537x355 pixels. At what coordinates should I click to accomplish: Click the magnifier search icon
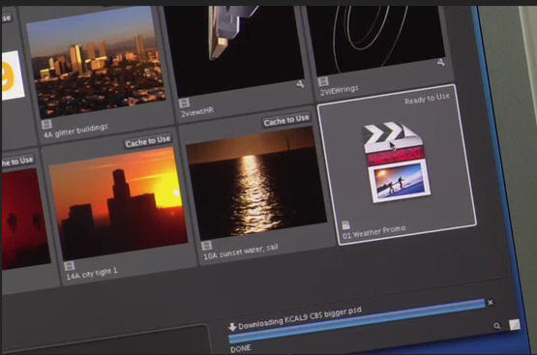point(497,326)
